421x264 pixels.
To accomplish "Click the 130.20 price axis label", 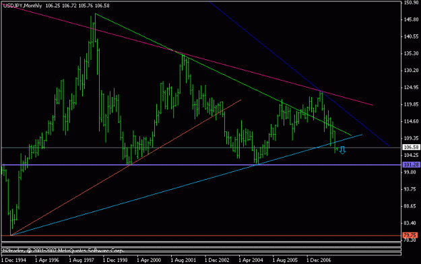I will 411,70.
